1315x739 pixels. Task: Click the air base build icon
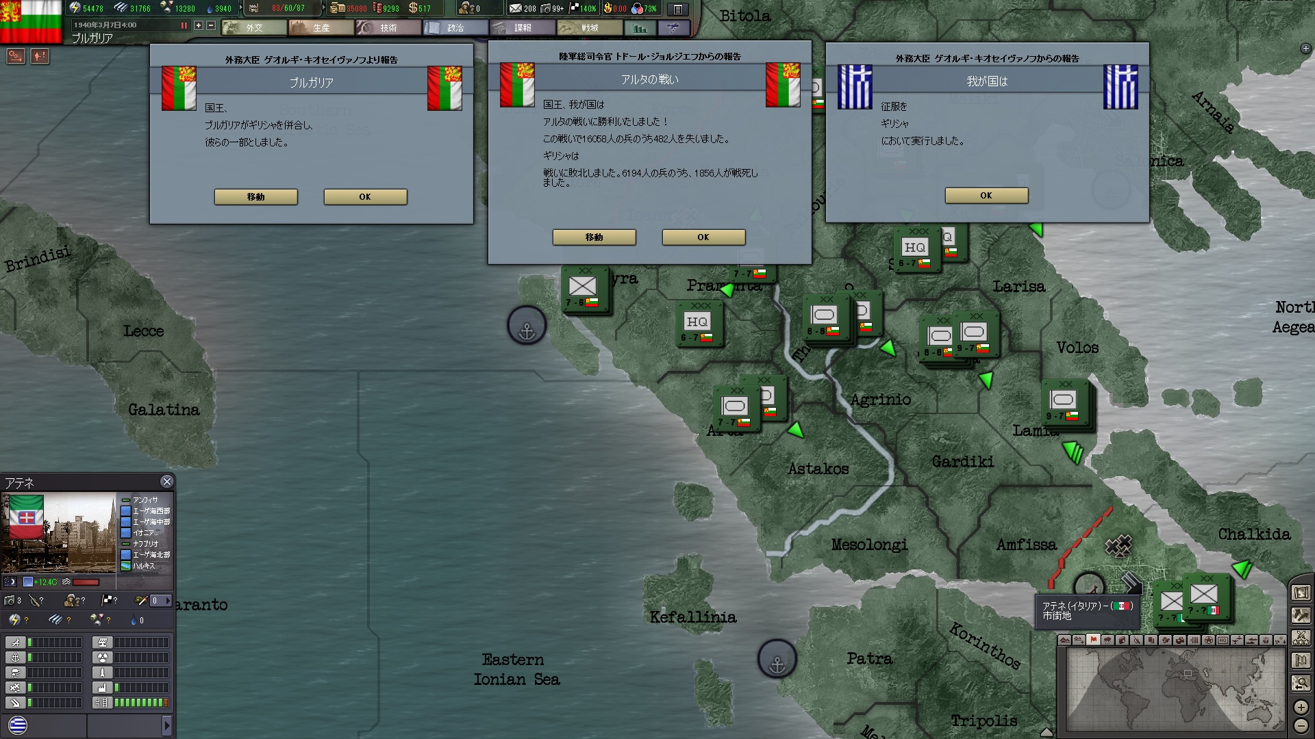(x=16, y=643)
